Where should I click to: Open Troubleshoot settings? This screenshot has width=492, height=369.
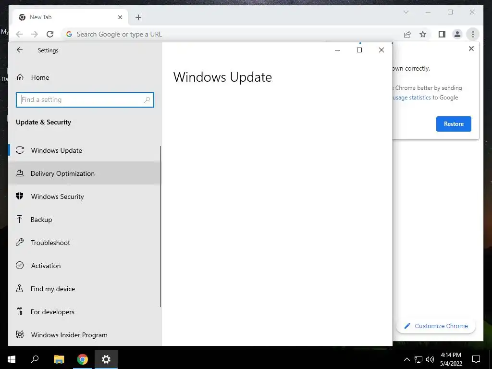pos(84,243)
